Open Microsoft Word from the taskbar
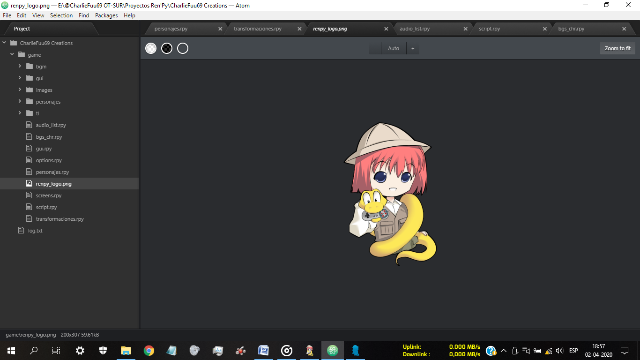The height and width of the screenshot is (360, 640). point(264,350)
